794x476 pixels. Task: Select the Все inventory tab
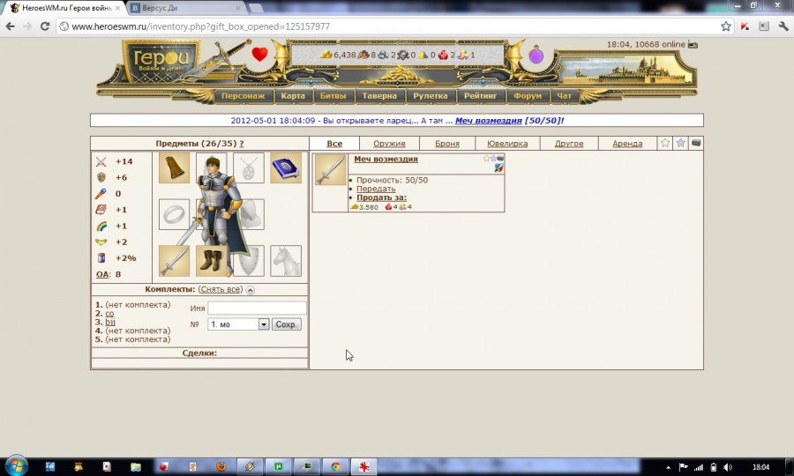pyautogui.click(x=334, y=144)
